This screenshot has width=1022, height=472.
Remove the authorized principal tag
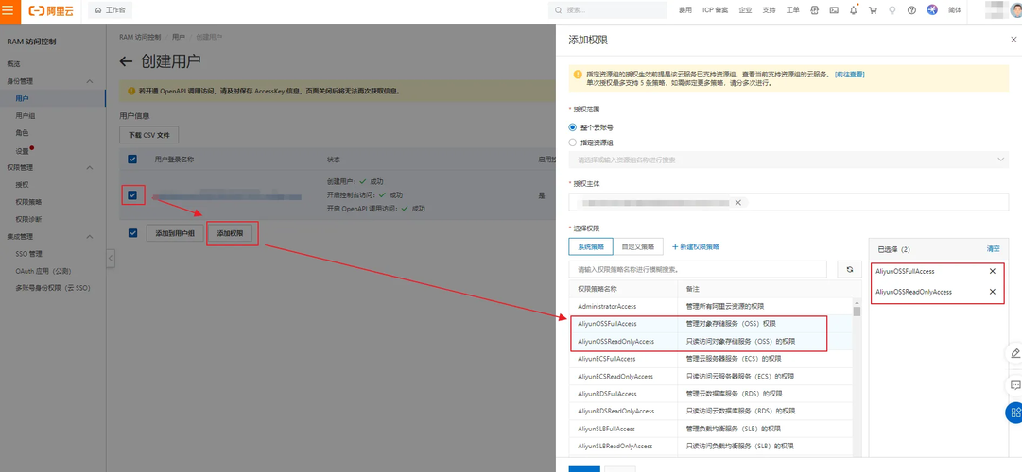click(737, 202)
